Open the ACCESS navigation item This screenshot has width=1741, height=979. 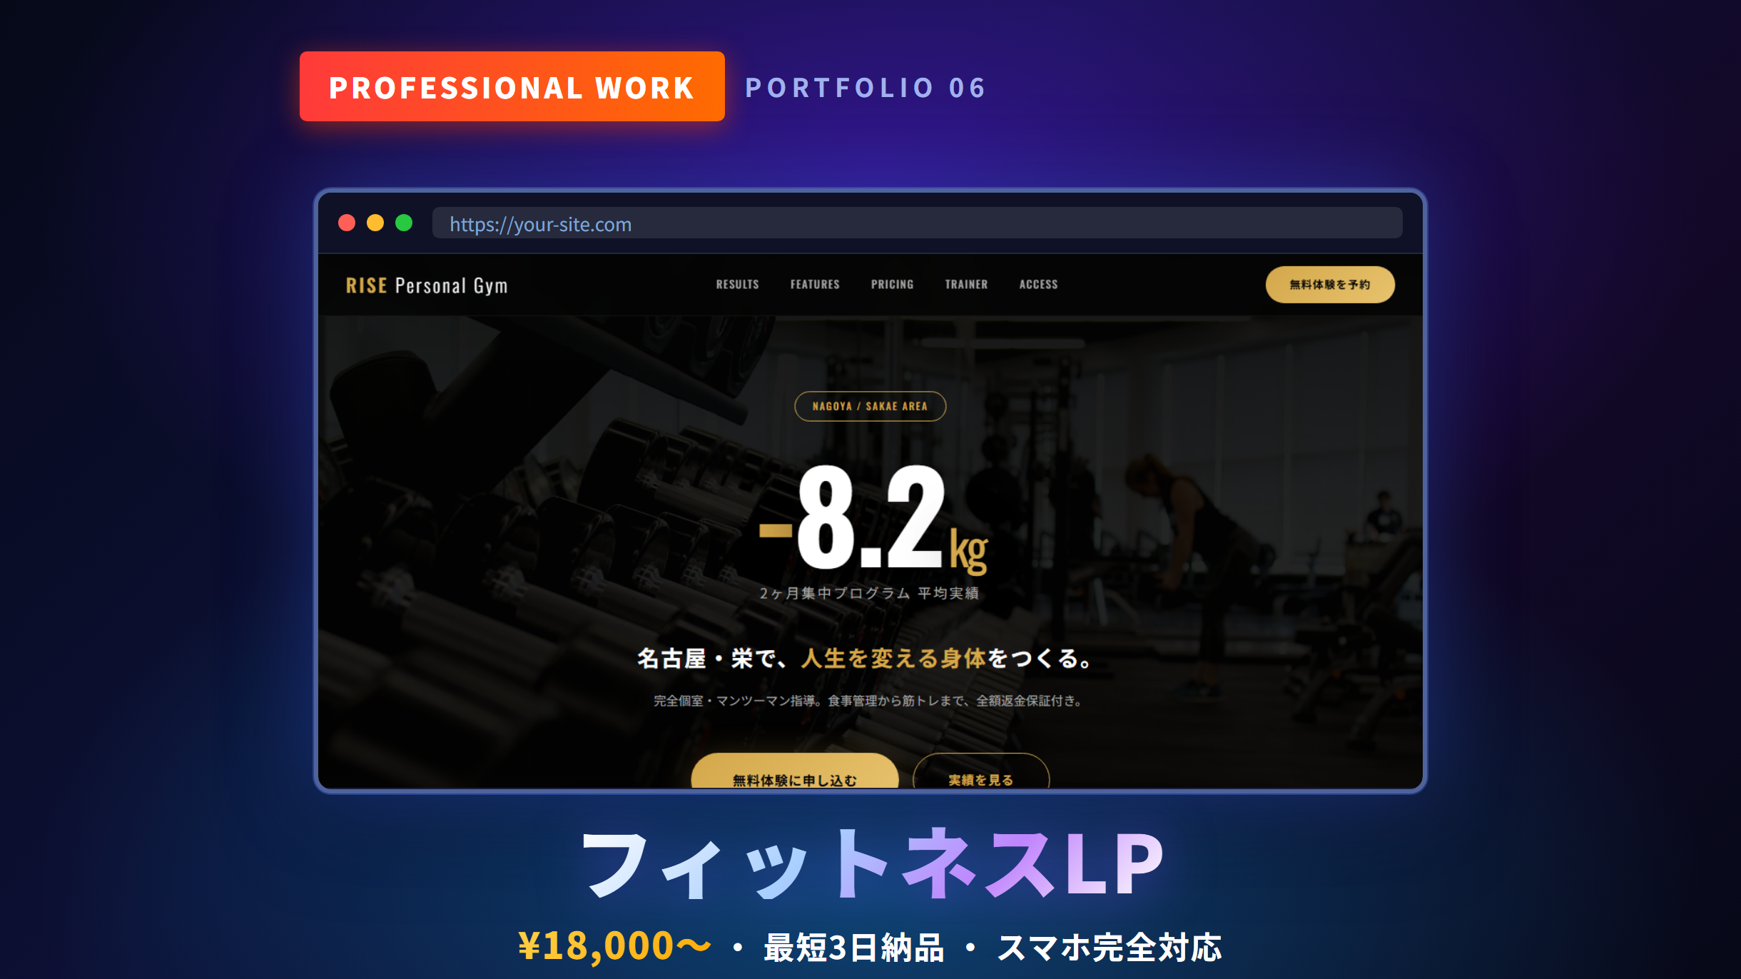pos(1038,284)
